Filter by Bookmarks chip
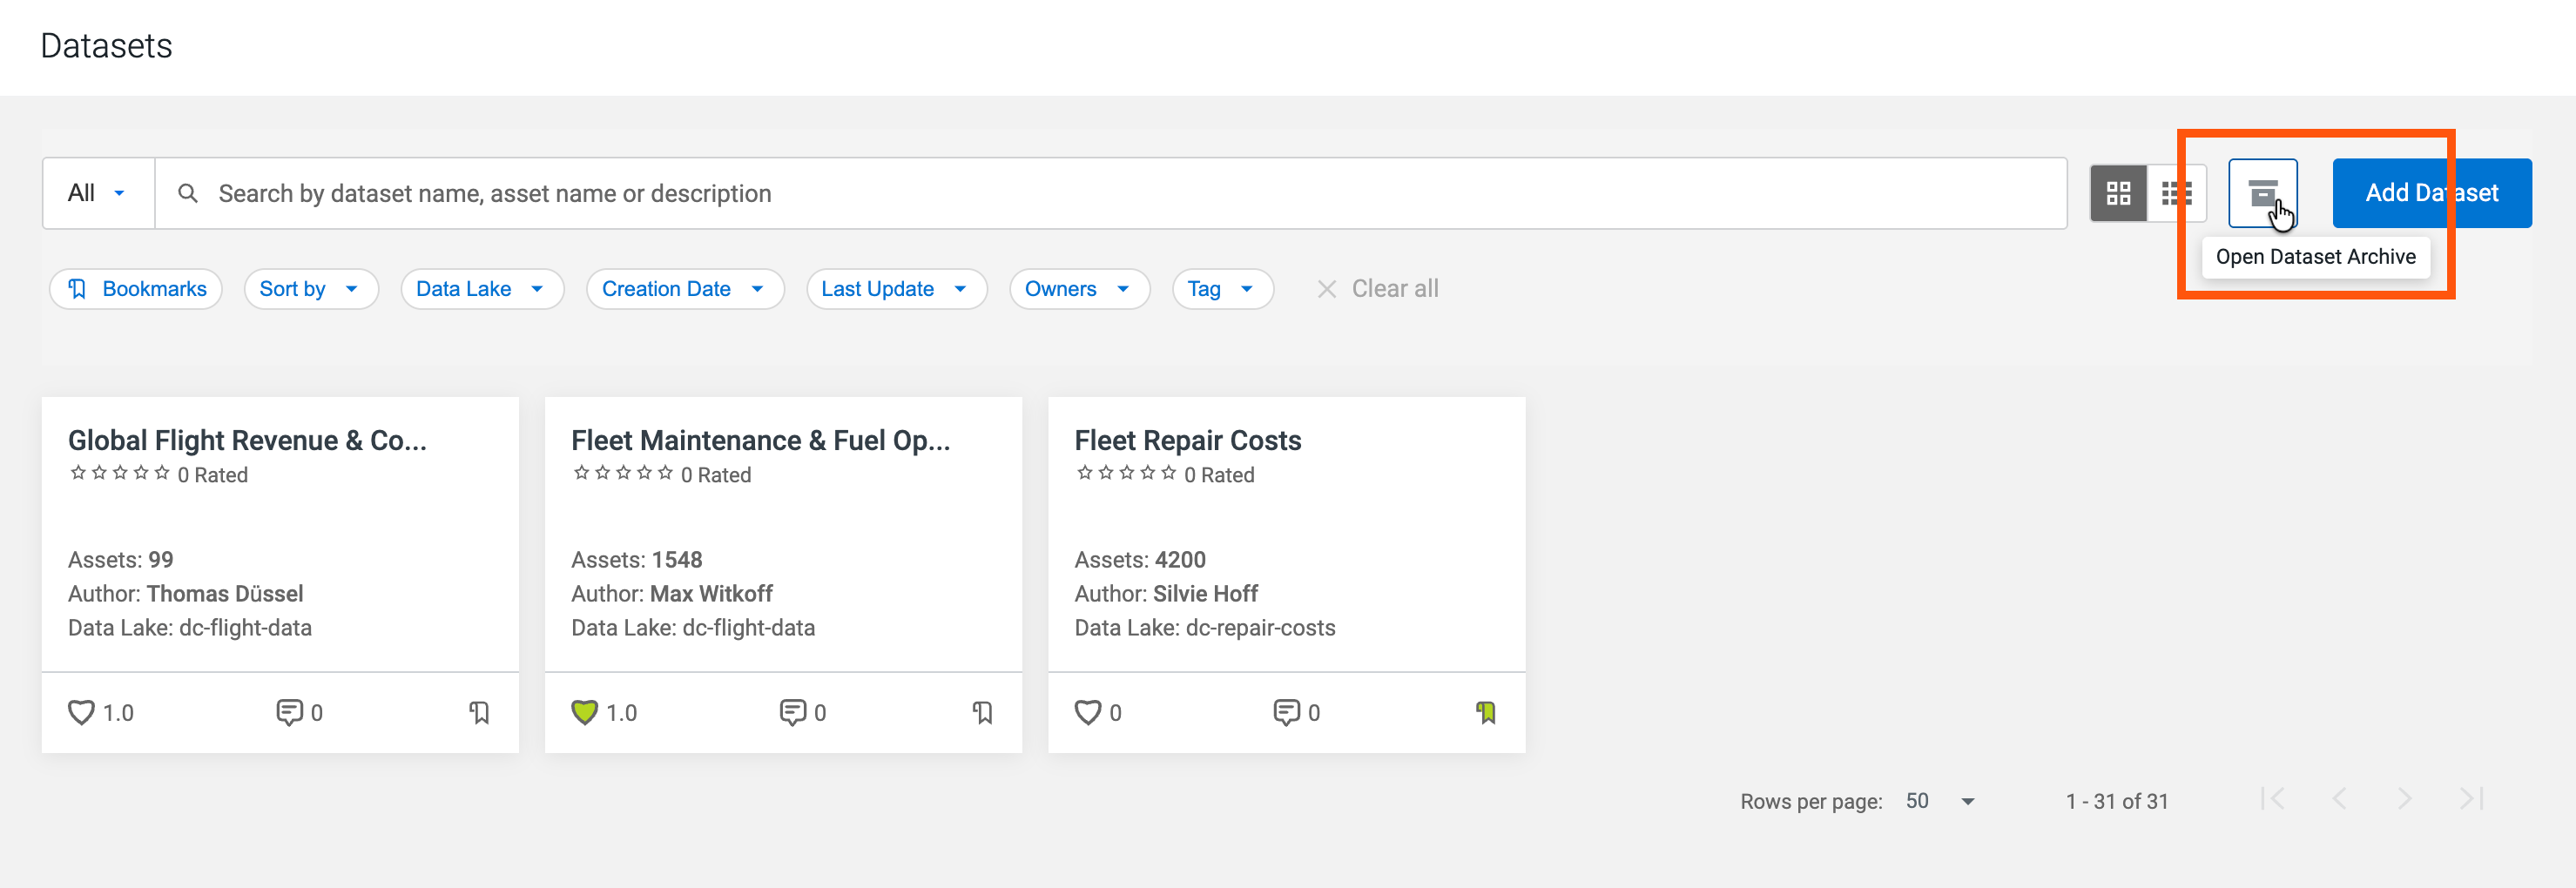This screenshot has height=888, width=2576. point(136,289)
